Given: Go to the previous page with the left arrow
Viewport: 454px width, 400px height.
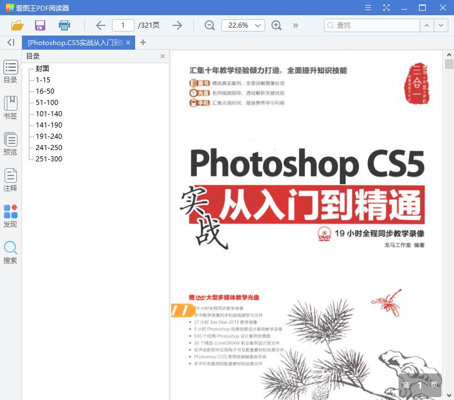Looking at the screenshot, I should [x=101, y=25].
